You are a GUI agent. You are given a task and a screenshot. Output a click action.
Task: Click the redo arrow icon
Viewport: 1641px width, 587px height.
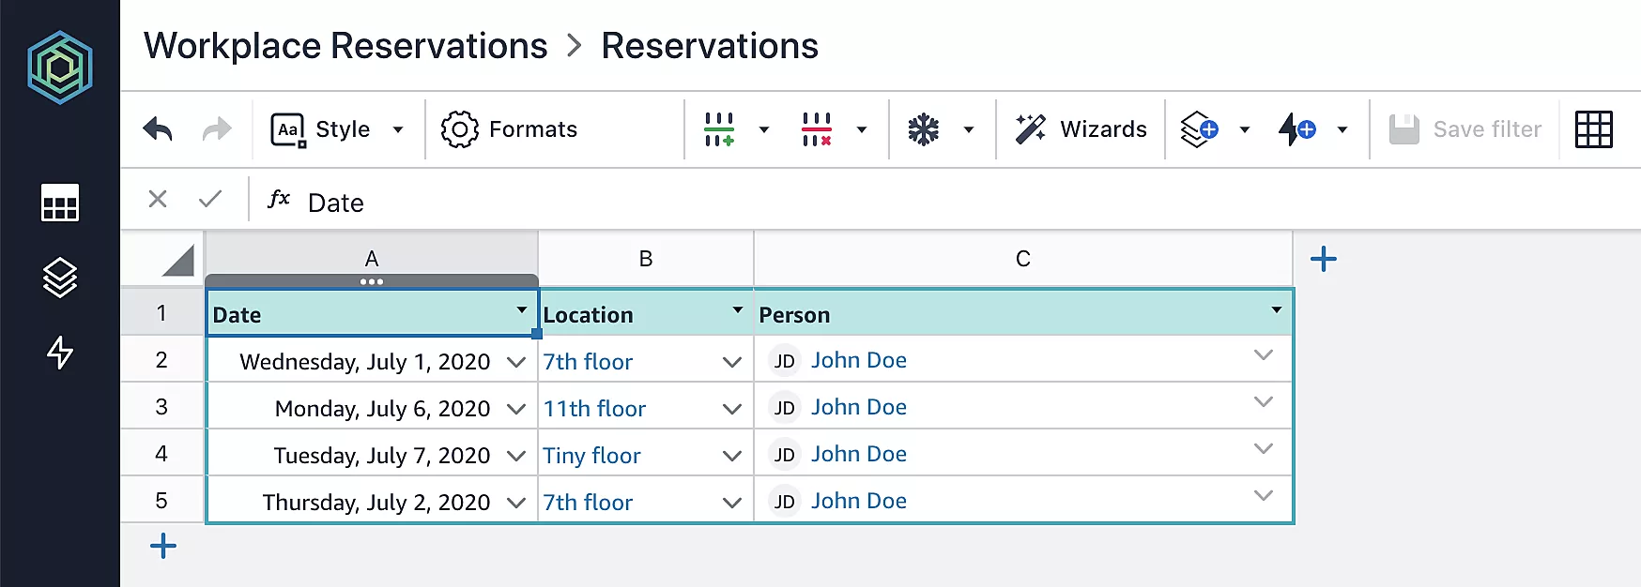click(x=217, y=129)
